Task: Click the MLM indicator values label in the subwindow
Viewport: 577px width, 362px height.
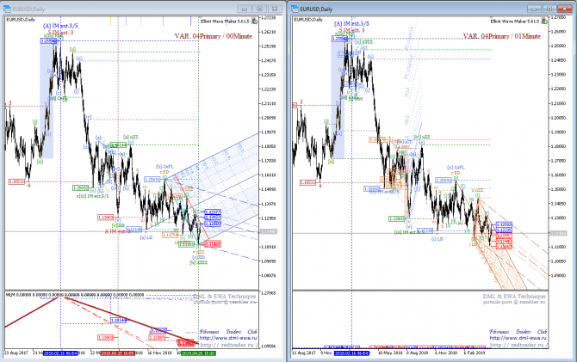Action: coord(75,295)
